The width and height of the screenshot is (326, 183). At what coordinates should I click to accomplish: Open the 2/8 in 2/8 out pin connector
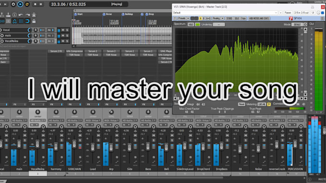pyautogui.click(x=301, y=13)
